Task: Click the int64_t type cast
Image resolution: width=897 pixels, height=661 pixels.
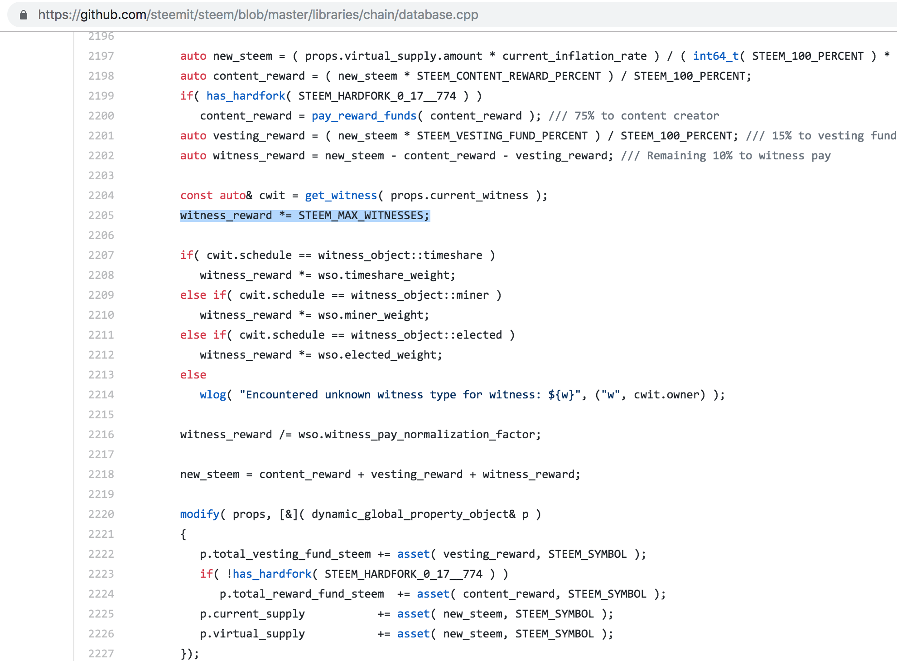Action: tap(715, 56)
